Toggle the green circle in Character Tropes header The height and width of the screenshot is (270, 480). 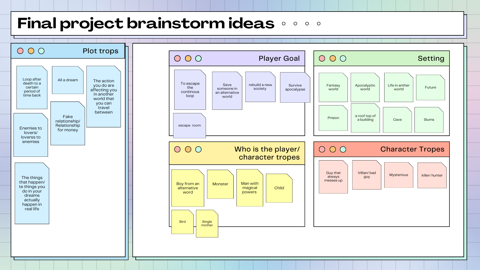pyautogui.click(x=343, y=149)
